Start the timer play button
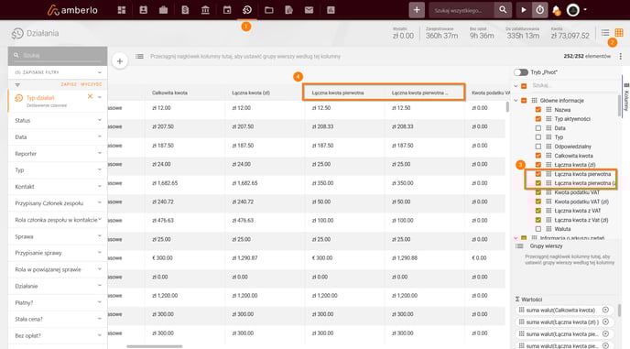 [x=524, y=10]
